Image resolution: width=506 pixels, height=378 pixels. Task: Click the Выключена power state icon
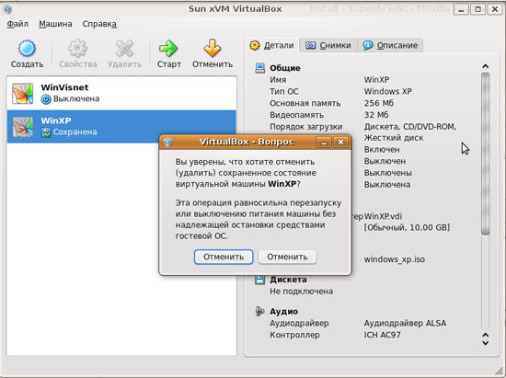(x=46, y=99)
